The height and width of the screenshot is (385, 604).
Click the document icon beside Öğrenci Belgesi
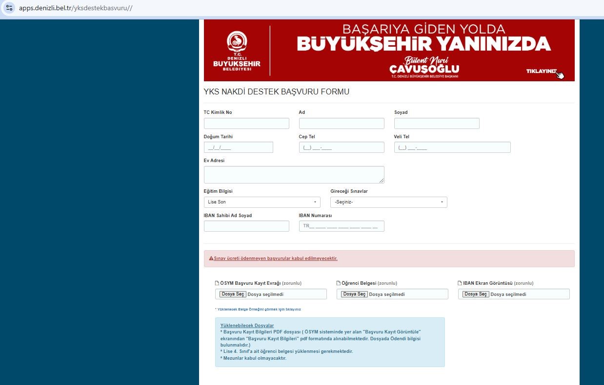[338, 282]
